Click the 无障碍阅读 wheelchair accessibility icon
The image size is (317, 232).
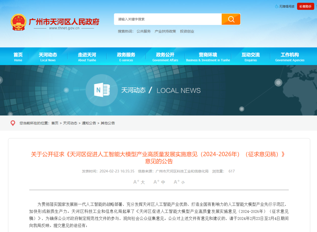[x=276, y=6]
